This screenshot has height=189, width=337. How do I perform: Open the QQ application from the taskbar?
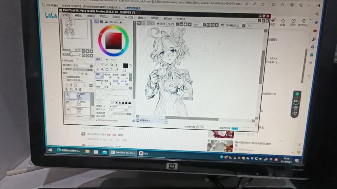click(142, 154)
